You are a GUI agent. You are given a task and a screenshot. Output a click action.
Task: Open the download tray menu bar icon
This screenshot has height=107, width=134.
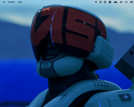tap(100, 2)
